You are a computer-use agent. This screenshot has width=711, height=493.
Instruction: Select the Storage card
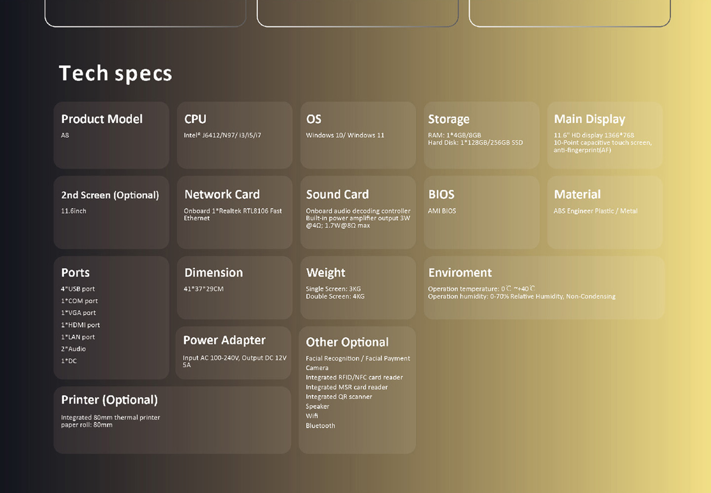point(481,135)
